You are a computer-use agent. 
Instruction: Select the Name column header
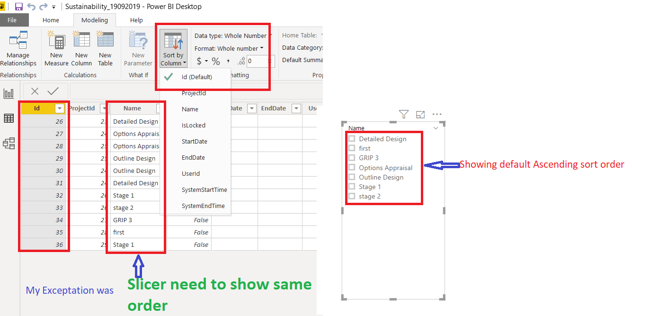pos(132,108)
